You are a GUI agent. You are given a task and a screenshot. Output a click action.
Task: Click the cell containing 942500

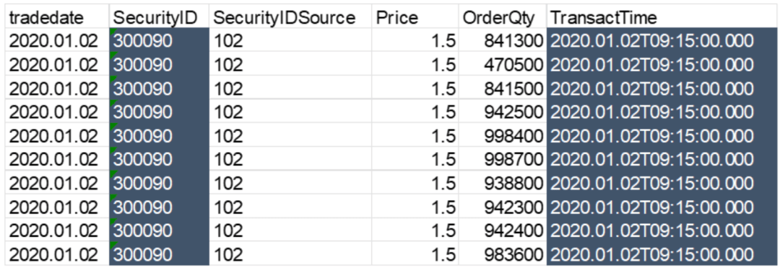[503, 112]
